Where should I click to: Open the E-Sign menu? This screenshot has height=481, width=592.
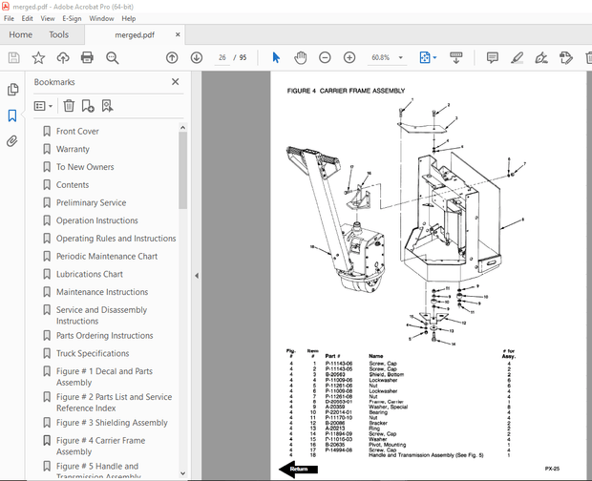(72, 18)
